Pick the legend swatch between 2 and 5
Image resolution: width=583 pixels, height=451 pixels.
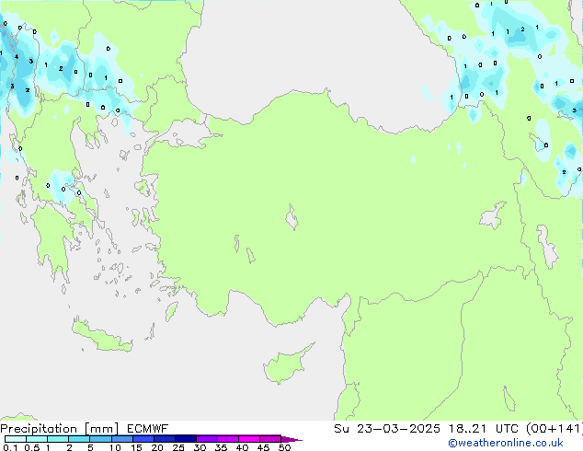(x=79, y=439)
